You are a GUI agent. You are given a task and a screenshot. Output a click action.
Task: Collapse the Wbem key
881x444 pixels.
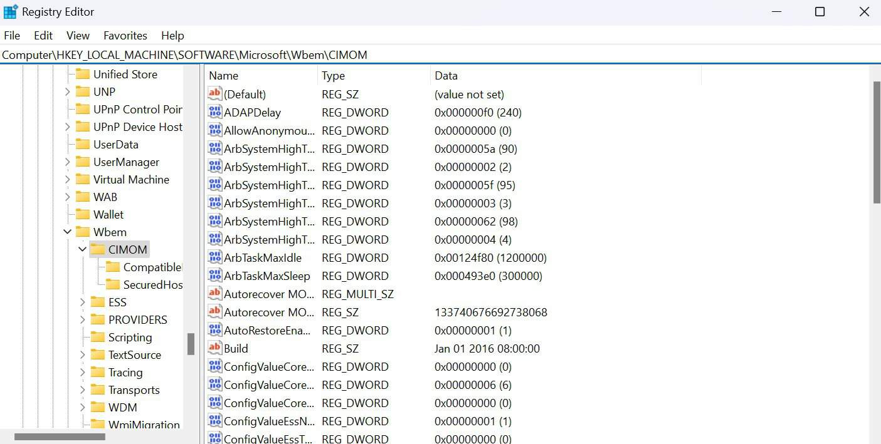point(68,232)
